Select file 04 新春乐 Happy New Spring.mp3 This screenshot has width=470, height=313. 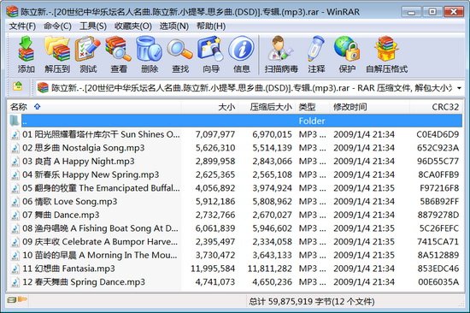(x=236, y=175)
